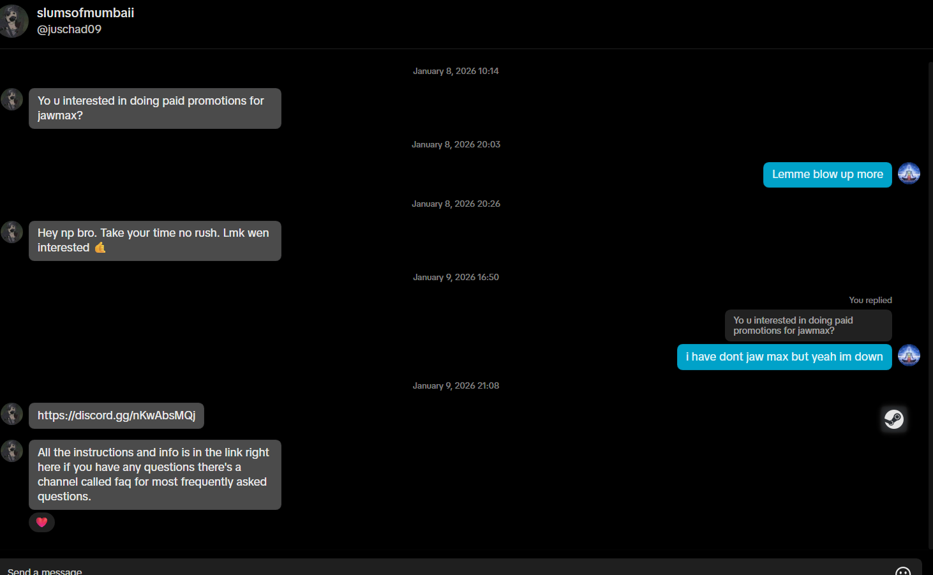The width and height of the screenshot is (933, 575).
Task: Click the Steam icon beside the Discord link
Action: click(x=893, y=419)
